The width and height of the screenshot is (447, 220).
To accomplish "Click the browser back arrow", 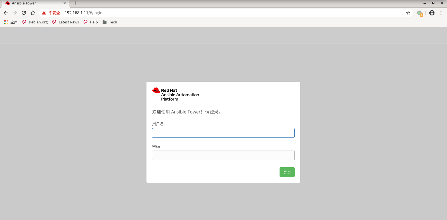I will (x=6, y=13).
